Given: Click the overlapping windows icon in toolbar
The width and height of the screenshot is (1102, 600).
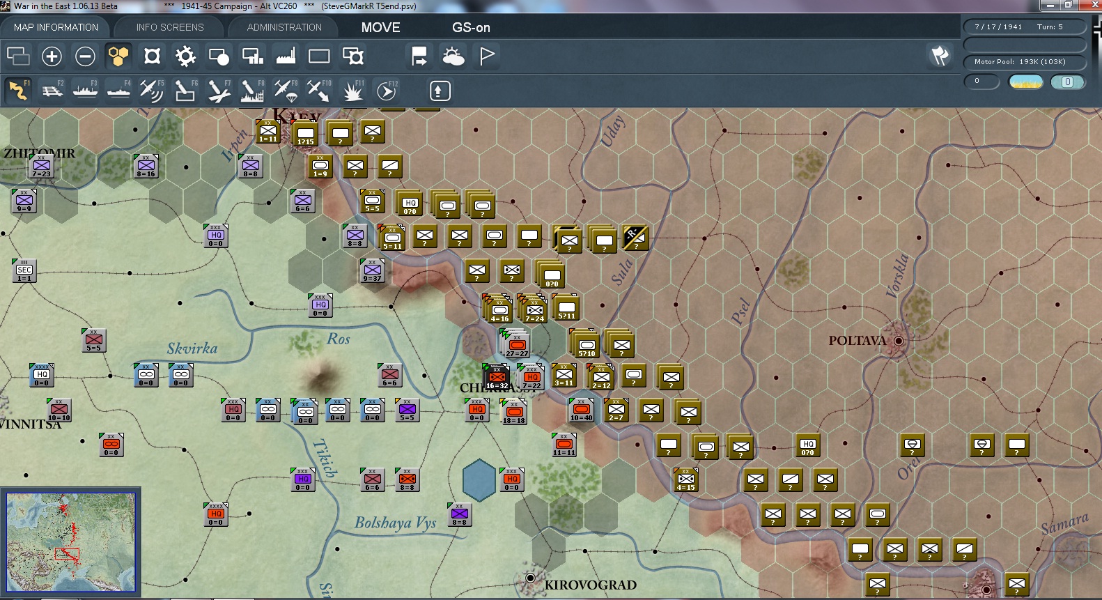Looking at the screenshot, I should [x=18, y=56].
